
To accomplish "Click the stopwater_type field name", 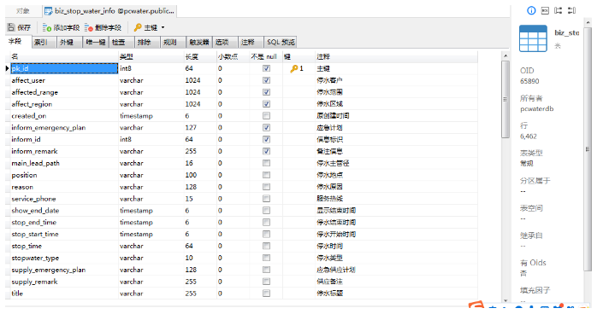I will [35, 258].
